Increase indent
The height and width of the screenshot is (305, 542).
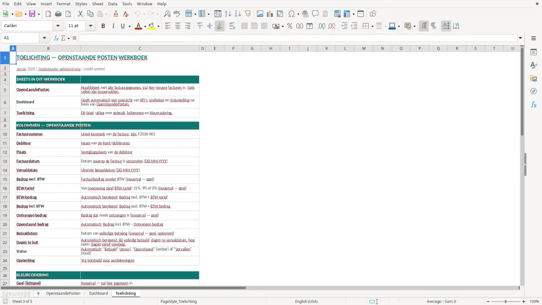click(344, 26)
